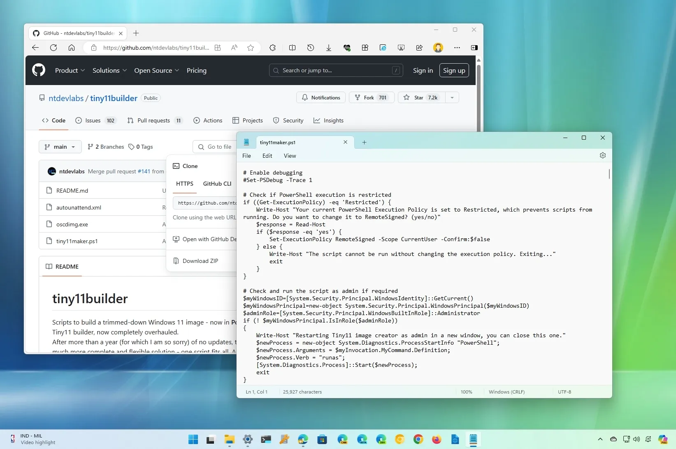Fork the repository button
This screenshot has height=449, width=676.
(372, 97)
